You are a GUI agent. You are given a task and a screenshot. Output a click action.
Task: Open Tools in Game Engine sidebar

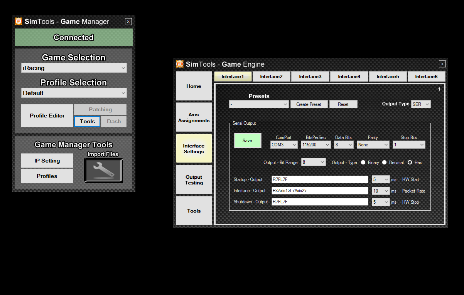(x=194, y=211)
